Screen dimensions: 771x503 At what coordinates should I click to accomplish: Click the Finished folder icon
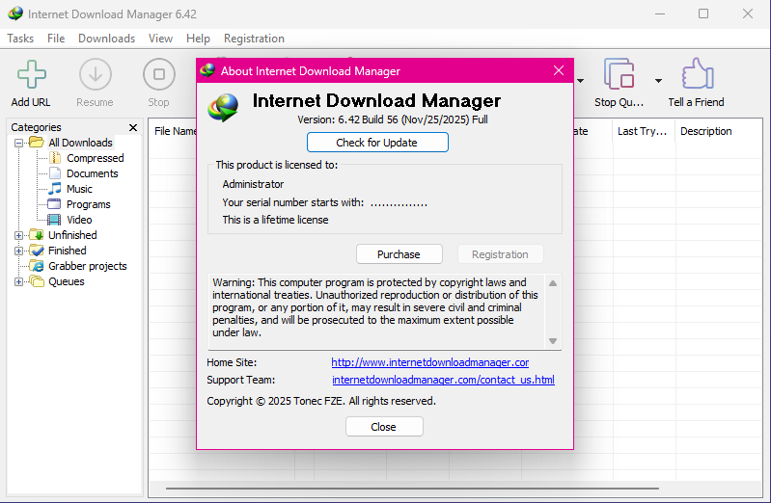coord(37,251)
